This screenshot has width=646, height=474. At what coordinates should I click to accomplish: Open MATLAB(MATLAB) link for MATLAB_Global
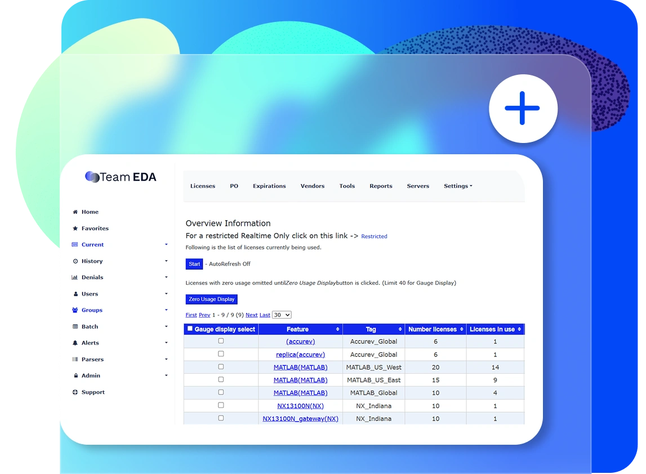[x=300, y=393]
